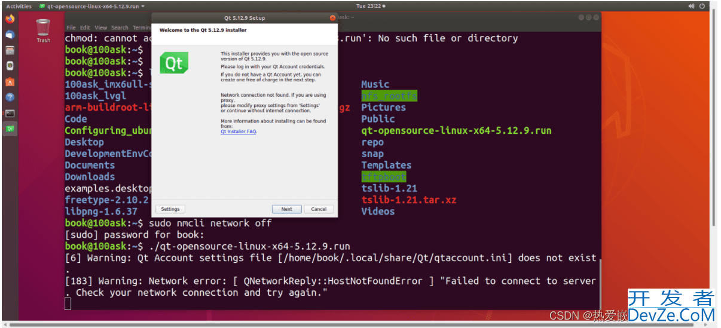Image resolution: width=721 pixels, height=328 pixels.
Task: Open the Activities overview
Action: tap(19, 6)
